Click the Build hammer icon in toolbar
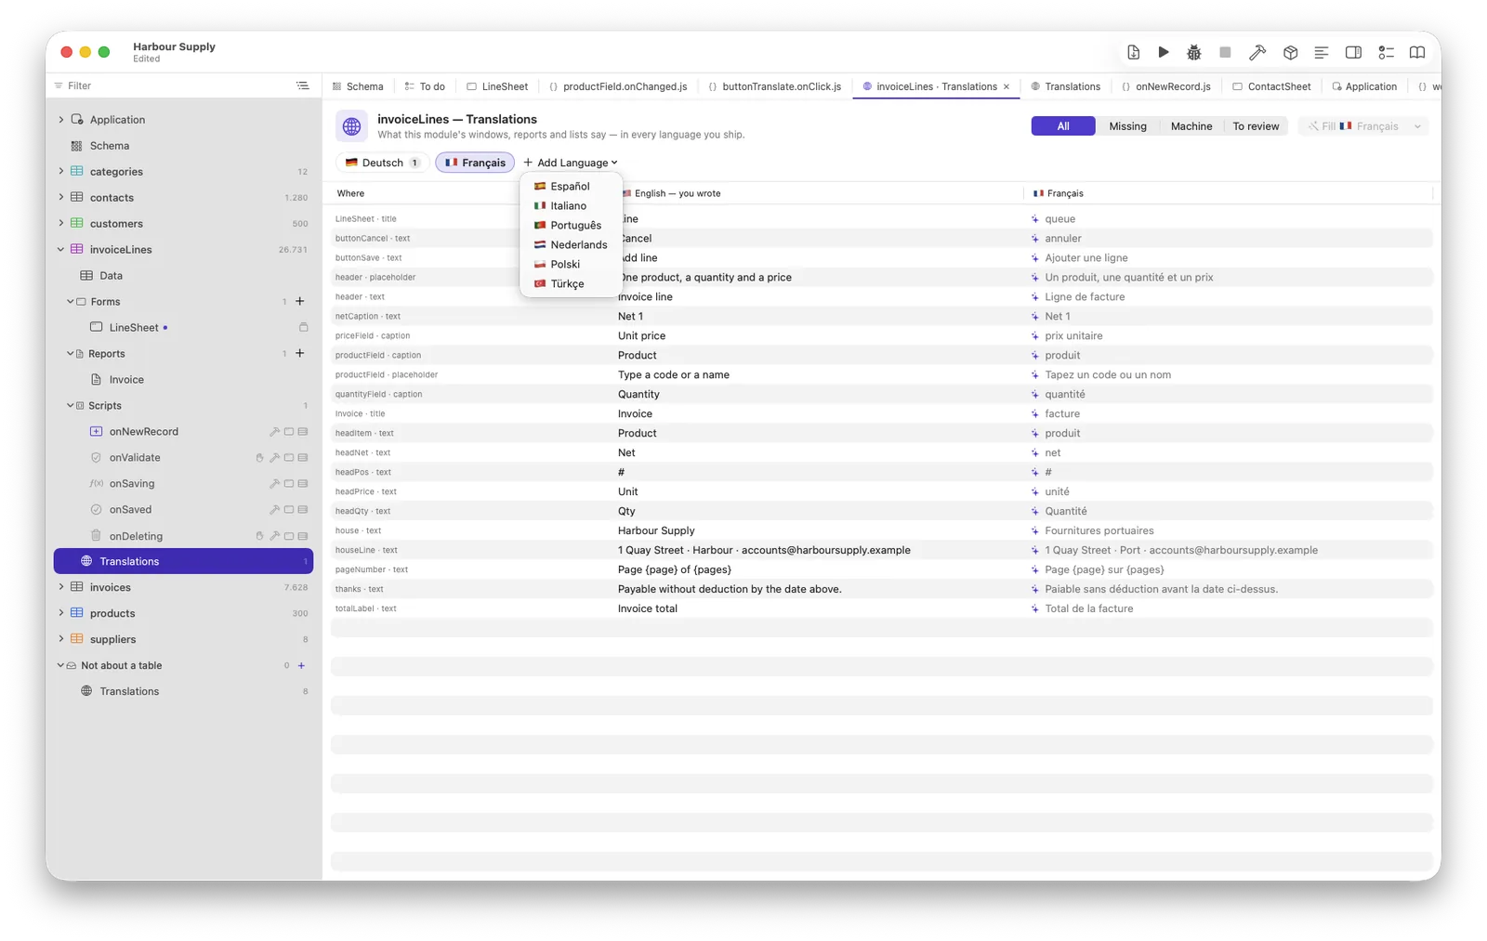Viewport: 1487px width, 941px height. pos(1257,52)
